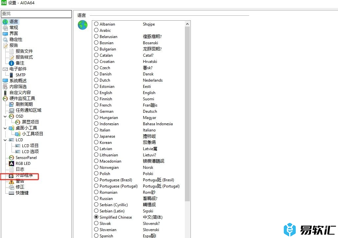Open the 外部程序 settings item
This screenshot has height=238, width=338.
pyautogui.click(x=24, y=176)
